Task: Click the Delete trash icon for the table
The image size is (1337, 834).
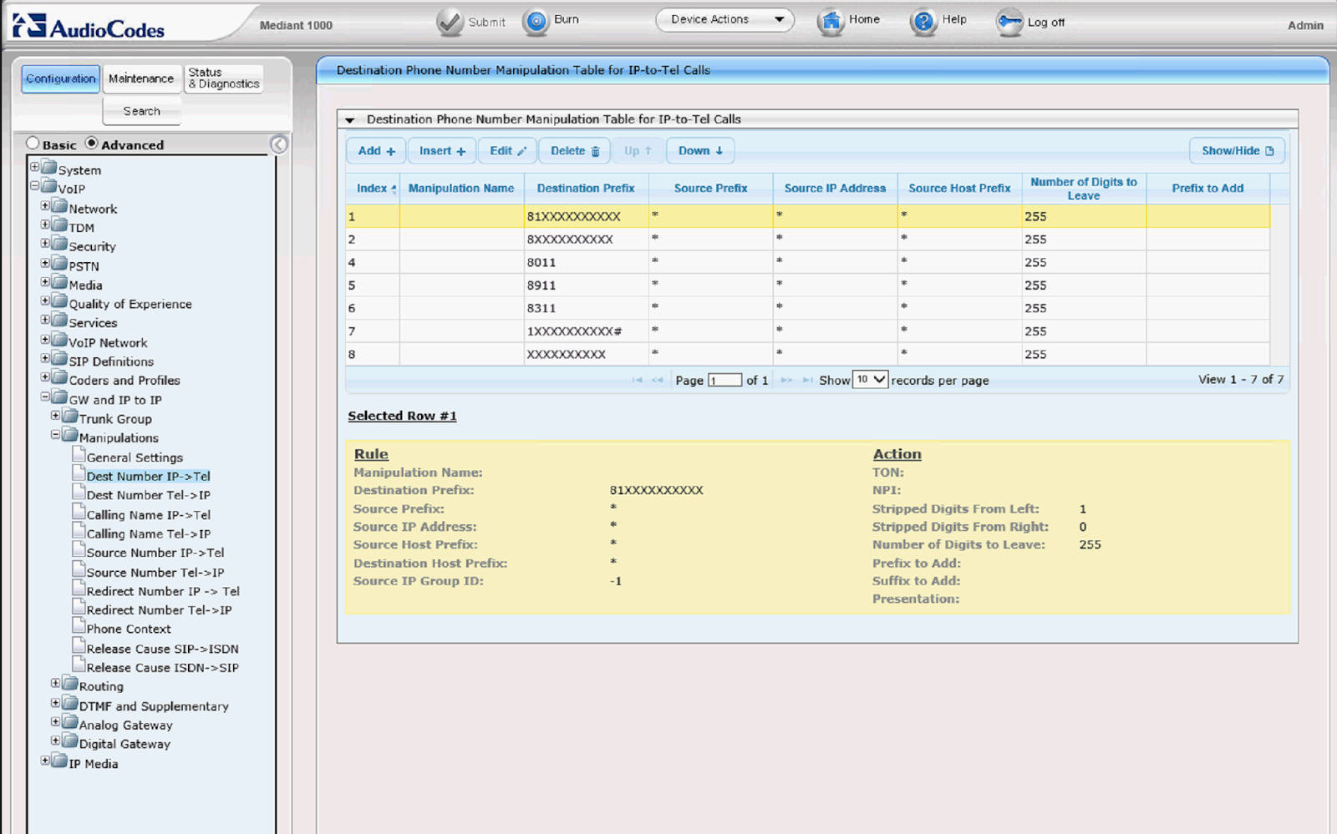Action: [x=574, y=150]
